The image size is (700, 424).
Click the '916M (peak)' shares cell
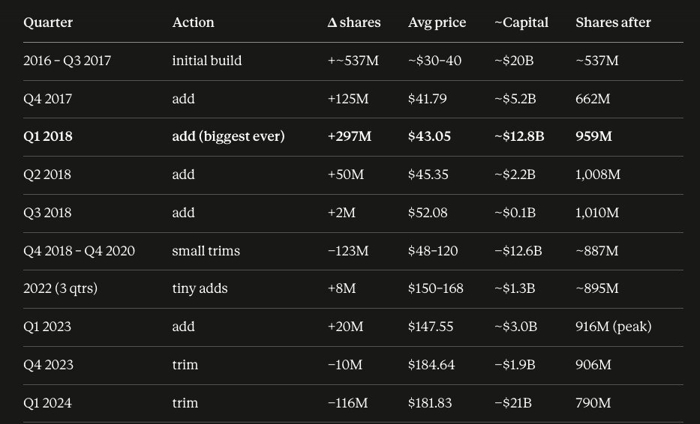pos(614,327)
